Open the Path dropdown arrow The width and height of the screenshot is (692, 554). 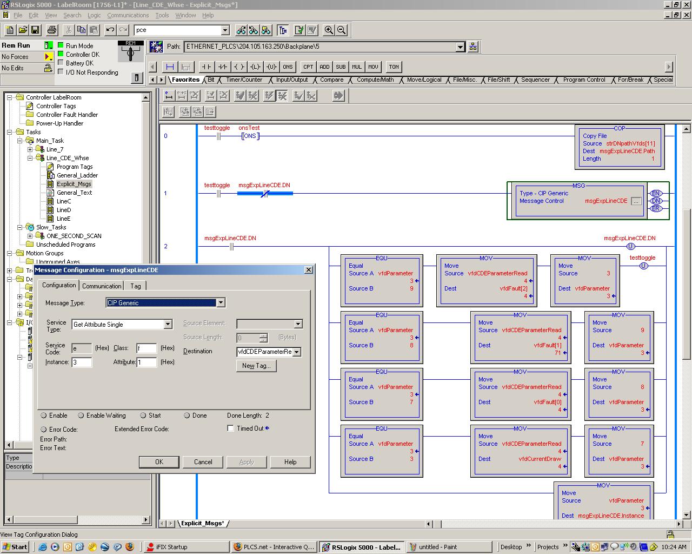[x=460, y=47]
